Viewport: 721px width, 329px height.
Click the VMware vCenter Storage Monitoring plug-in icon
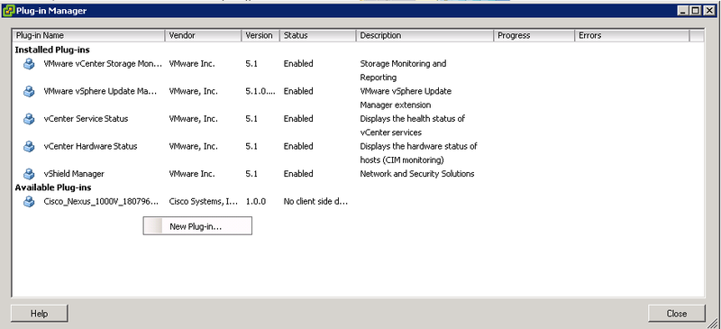tap(29, 64)
